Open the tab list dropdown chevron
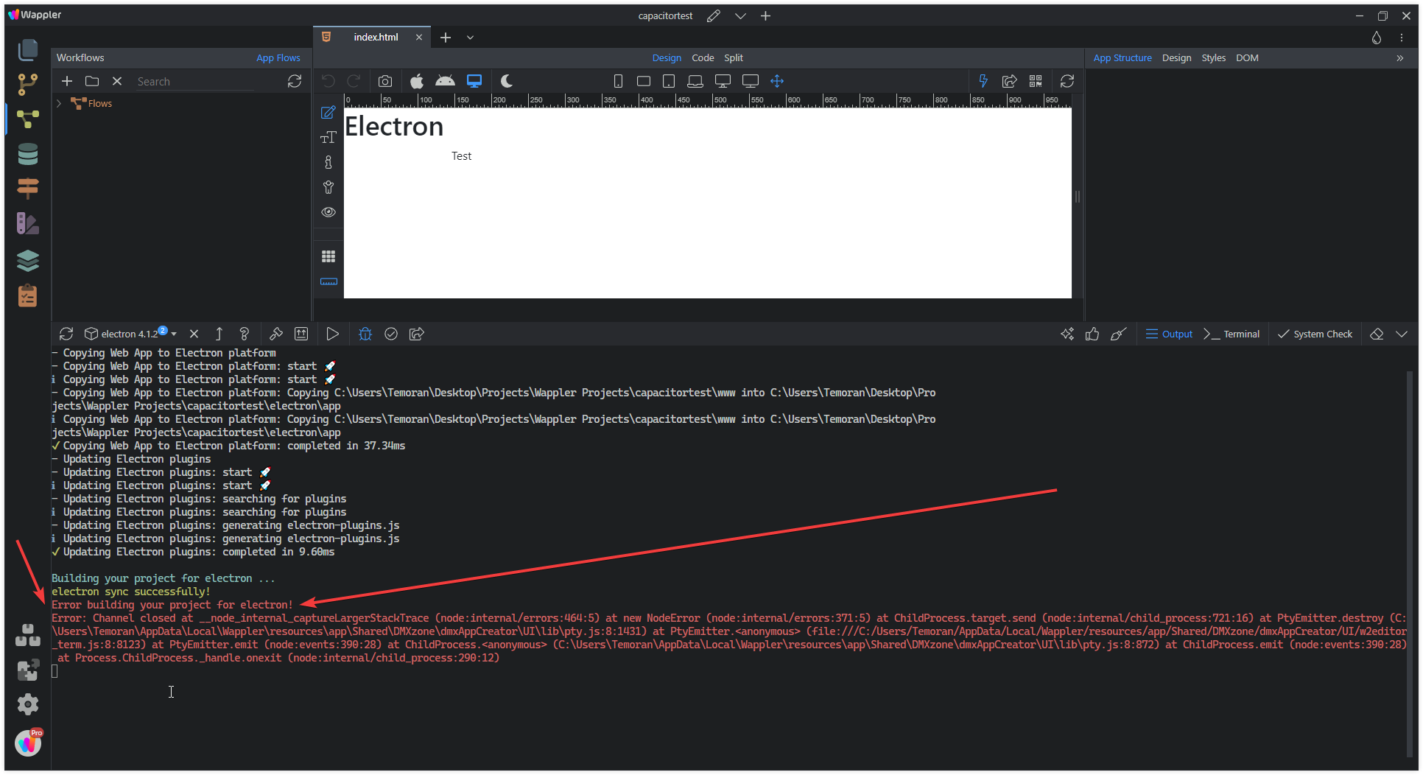The image size is (1423, 775). (470, 38)
